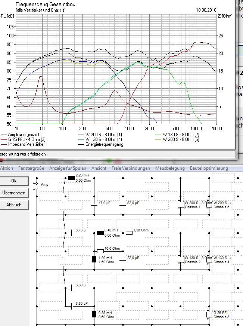Select the 82,0 µF capacitor symbol
This screenshot has width=243, height=326.
tap(122, 204)
